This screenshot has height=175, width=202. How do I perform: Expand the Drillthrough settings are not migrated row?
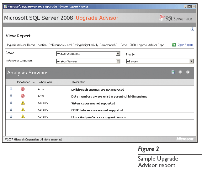click(x=11, y=89)
